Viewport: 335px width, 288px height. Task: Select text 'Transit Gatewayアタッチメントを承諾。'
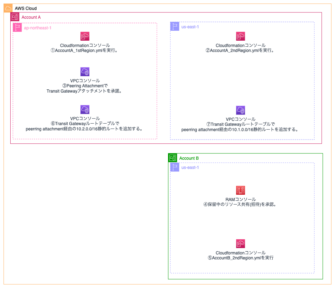(85, 91)
